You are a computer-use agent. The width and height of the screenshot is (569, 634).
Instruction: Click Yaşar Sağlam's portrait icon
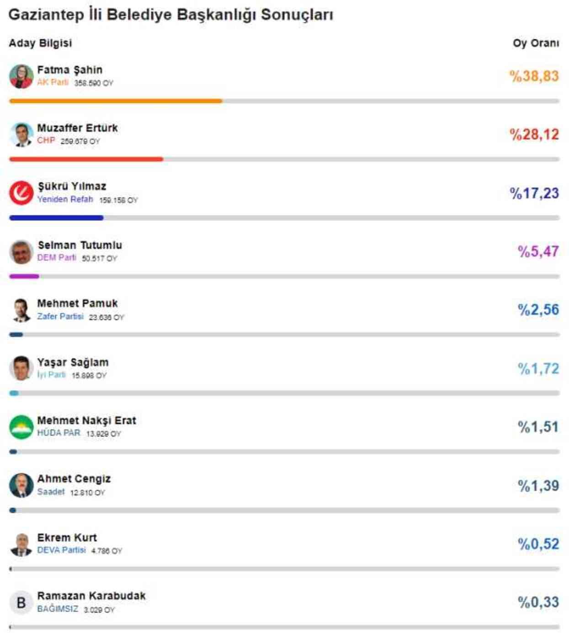pos(21,368)
